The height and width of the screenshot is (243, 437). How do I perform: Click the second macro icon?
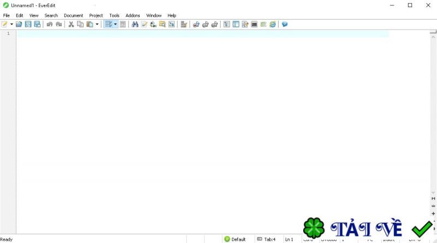pyautogui.click(x=205, y=24)
